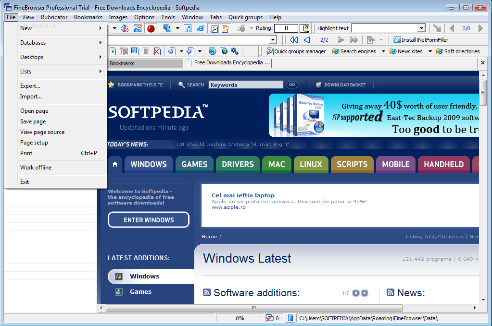Click the popup blocker icon in the status bar
Viewport: 492px width, 326px height.
click(x=269, y=318)
